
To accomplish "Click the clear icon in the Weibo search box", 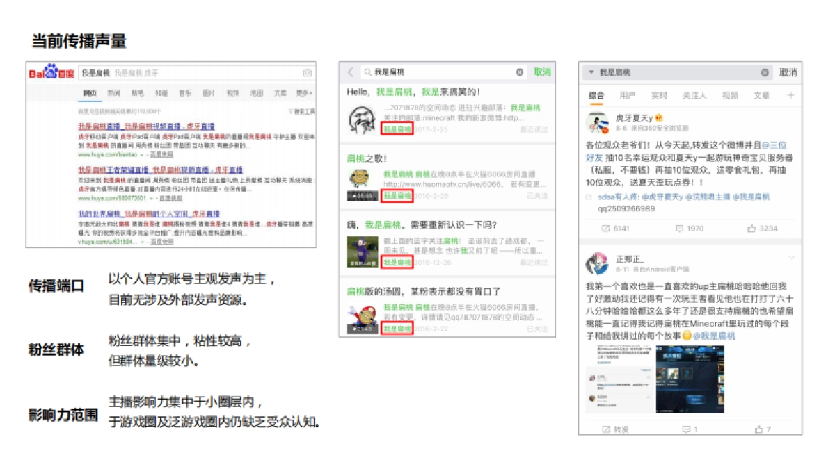I will coord(764,72).
